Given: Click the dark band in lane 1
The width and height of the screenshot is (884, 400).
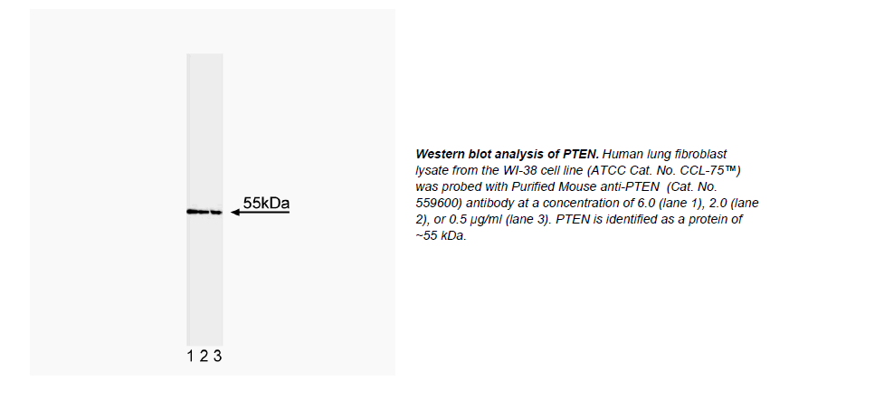Looking at the screenshot, I should click(193, 212).
